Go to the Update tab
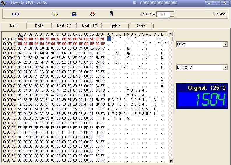Viewport: 231px width, 165px height. (115, 26)
